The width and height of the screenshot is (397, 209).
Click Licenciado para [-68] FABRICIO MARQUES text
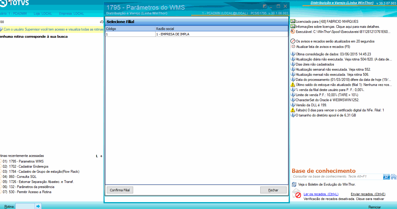coord(327,22)
